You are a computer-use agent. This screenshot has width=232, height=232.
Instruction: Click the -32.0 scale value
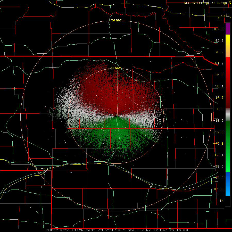[219, 132]
